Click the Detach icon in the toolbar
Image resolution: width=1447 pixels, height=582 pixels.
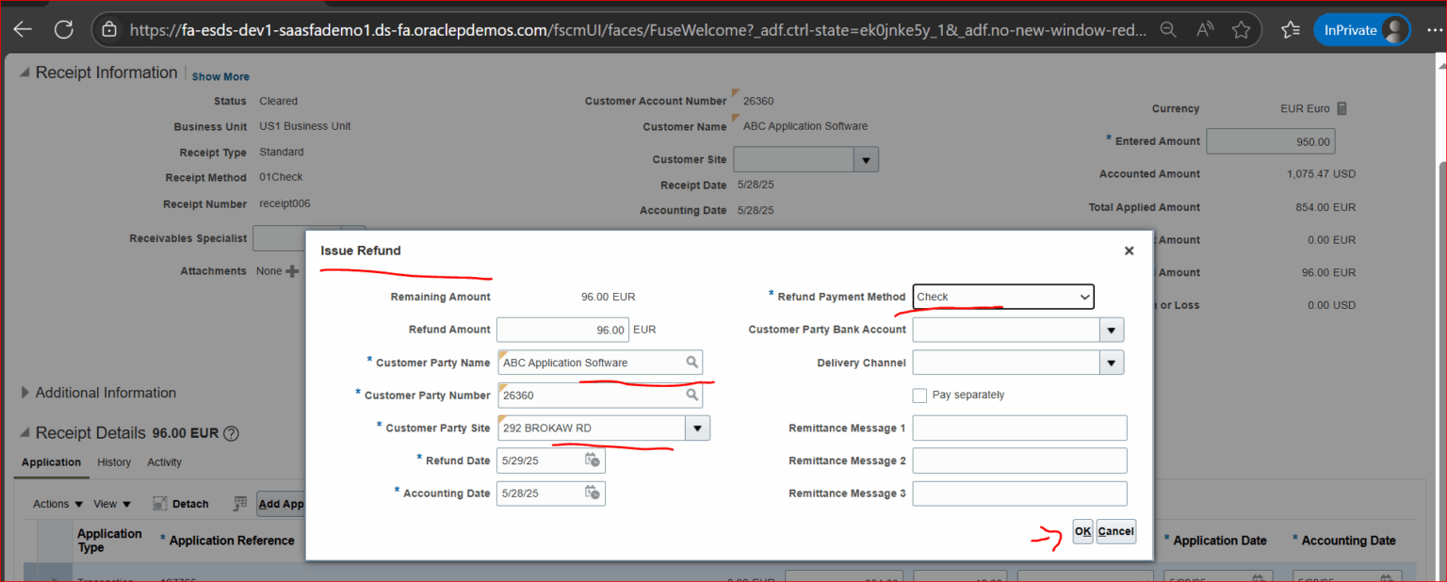pyautogui.click(x=159, y=503)
